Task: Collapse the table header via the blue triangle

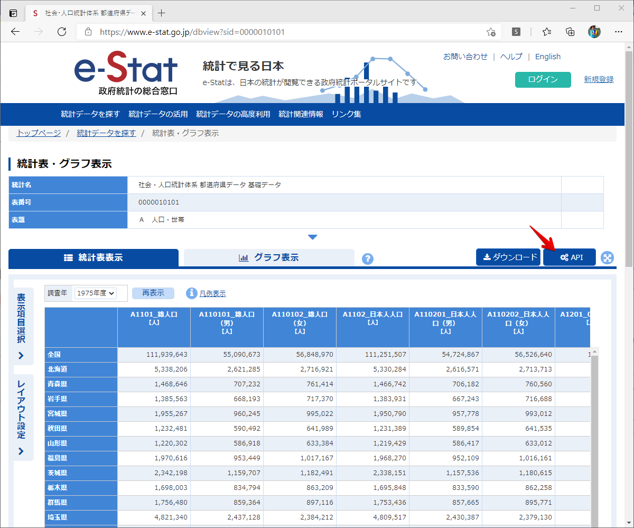Action: pos(313,237)
